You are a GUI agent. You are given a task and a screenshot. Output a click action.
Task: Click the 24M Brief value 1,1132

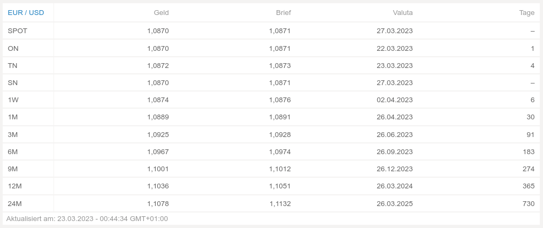click(x=280, y=203)
